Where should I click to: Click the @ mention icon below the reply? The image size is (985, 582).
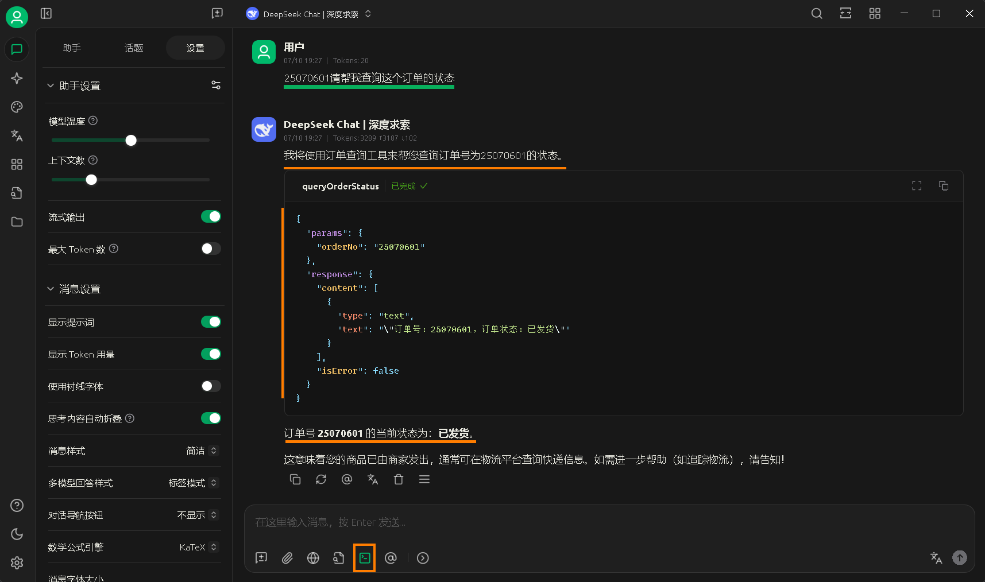click(x=347, y=479)
